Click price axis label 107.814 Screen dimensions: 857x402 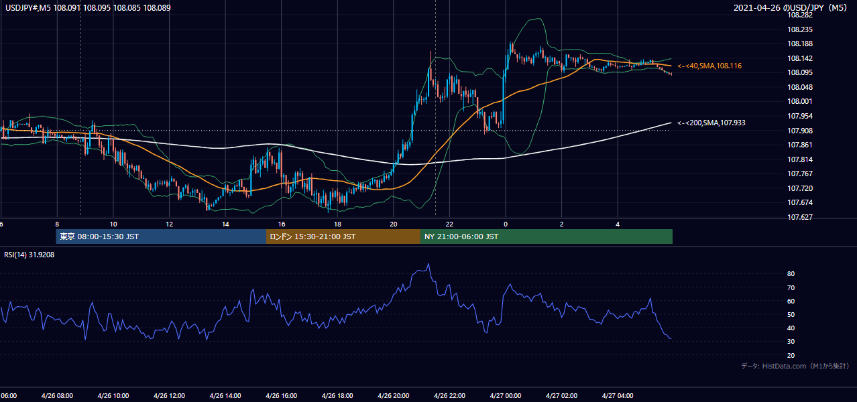tap(800, 159)
